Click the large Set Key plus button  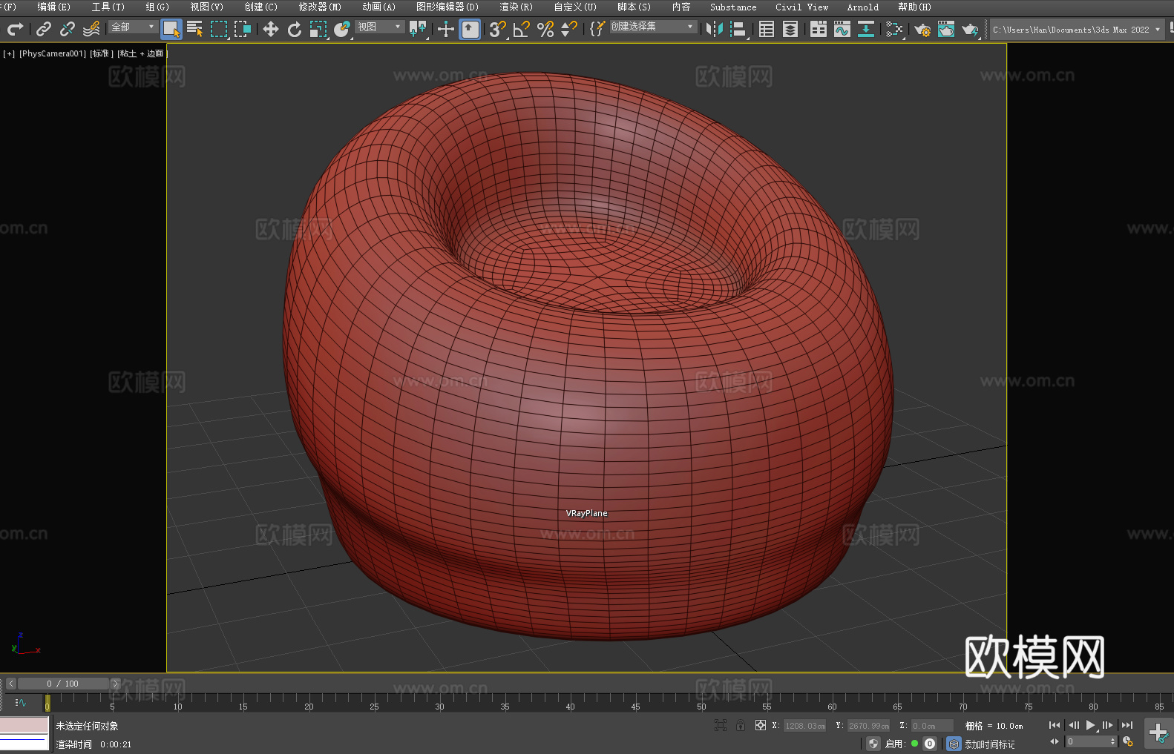pos(1158,733)
